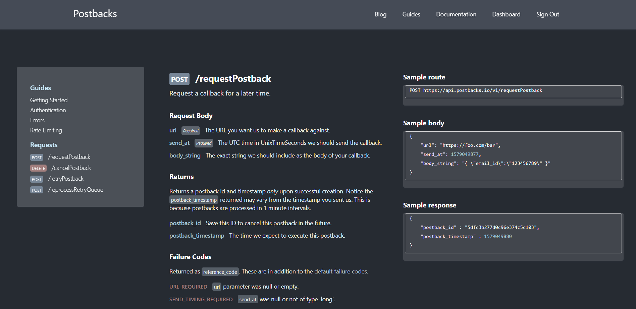The height and width of the screenshot is (309, 636).
Task: Click POST badge beside /retryPostback
Action: click(x=37, y=179)
